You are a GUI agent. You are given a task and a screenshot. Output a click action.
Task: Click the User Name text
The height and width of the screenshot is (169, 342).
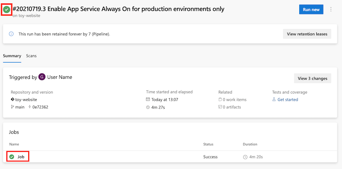tap(59, 77)
